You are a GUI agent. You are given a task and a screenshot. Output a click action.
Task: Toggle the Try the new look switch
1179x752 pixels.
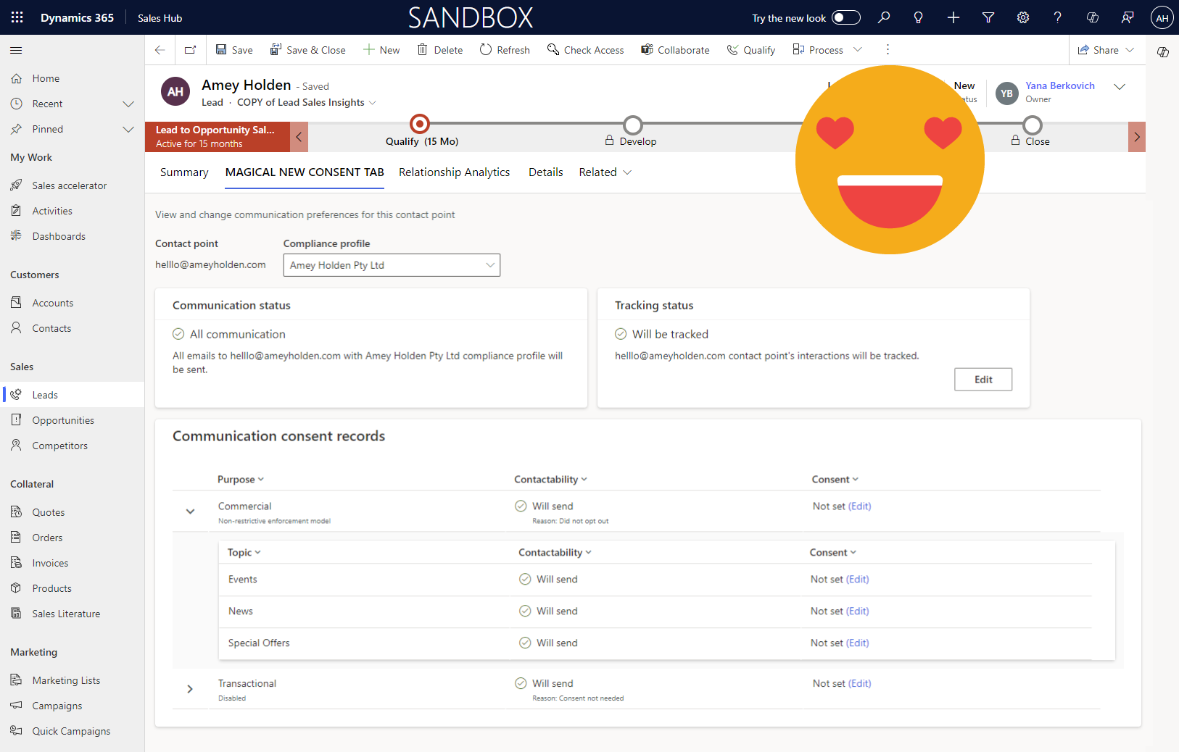tap(845, 17)
